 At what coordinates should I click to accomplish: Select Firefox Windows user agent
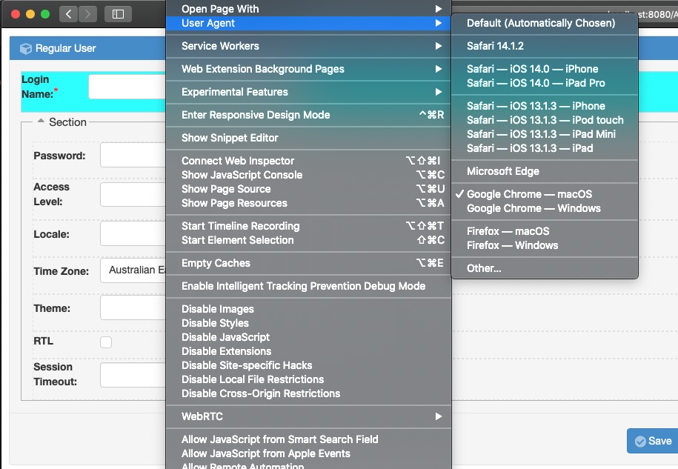[545, 245]
